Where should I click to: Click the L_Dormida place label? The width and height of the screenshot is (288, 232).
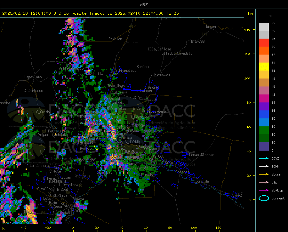200,181
